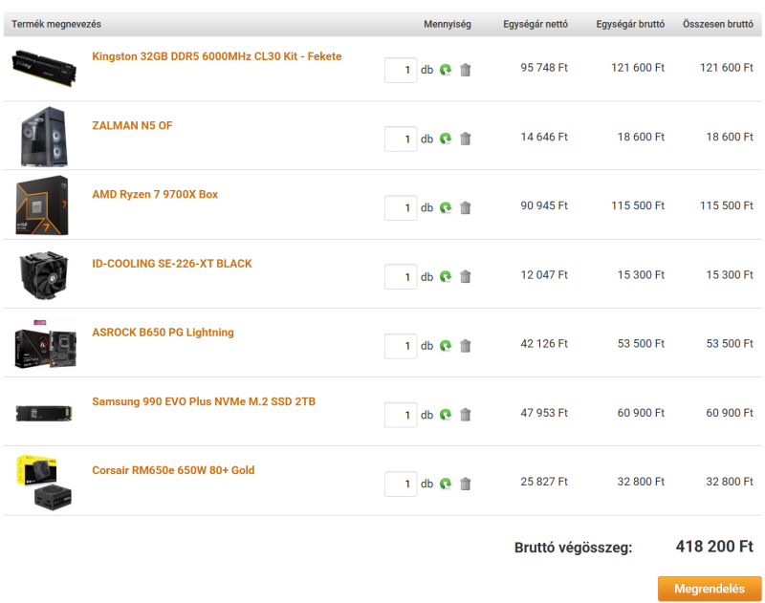Open AMD Ryzen 7 9700X Box link
The width and height of the screenshot is (765, 603).
155,195
